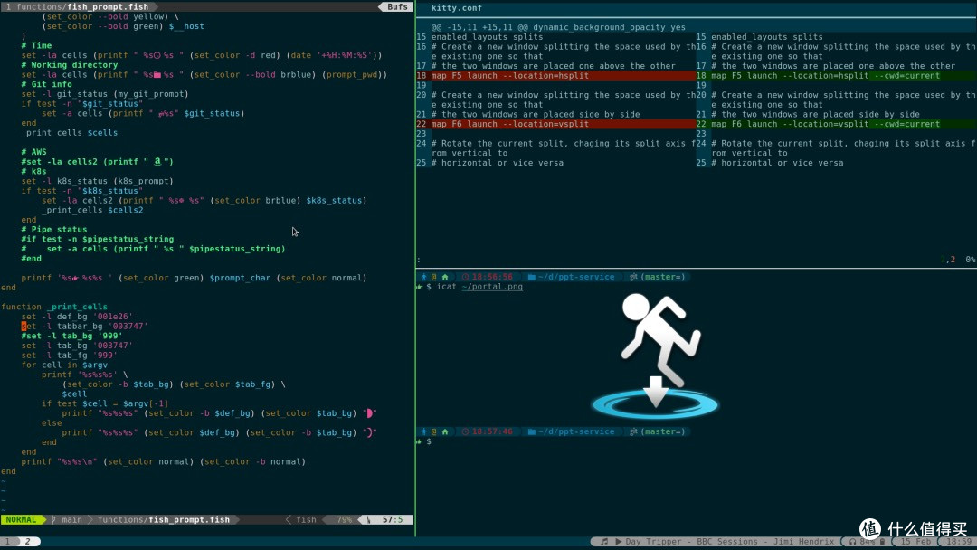The width and height of the screenshot is (977, 550).
Task: Click the 57:5 cursor position indicator
Action: tap(393, 519)
